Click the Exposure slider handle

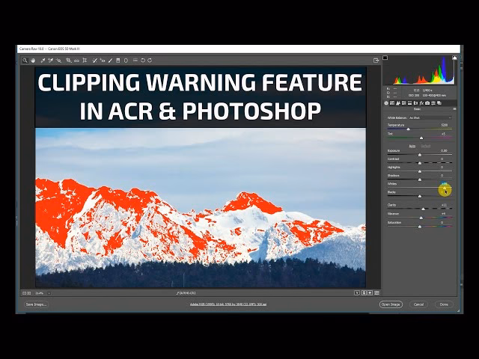(x=420, y=155)
